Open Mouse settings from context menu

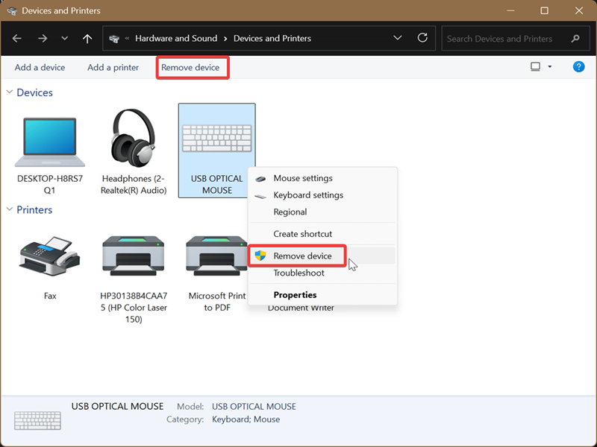tap(302, 179)
